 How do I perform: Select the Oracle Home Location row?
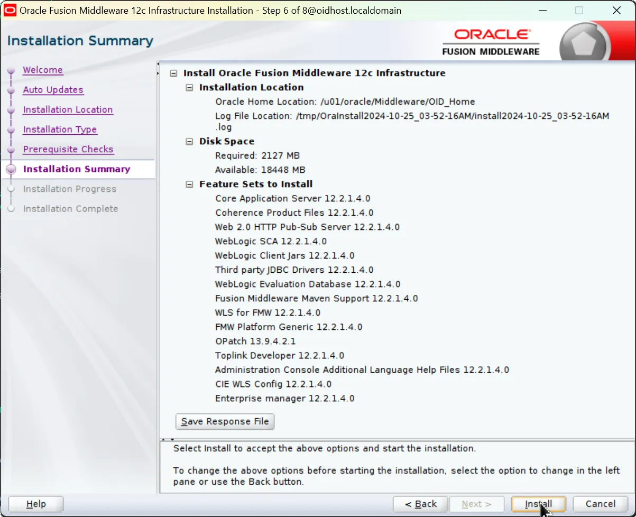click(x=345, y=102)
